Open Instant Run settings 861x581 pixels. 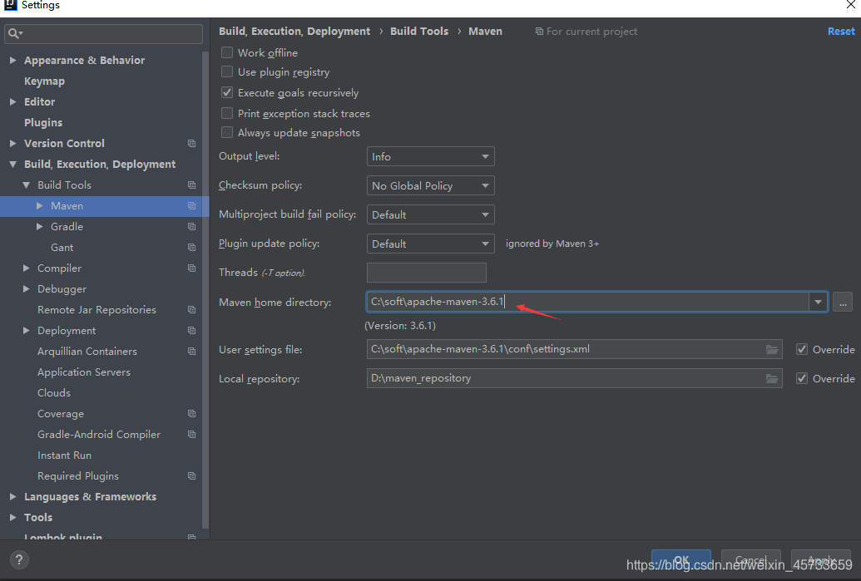64,455
